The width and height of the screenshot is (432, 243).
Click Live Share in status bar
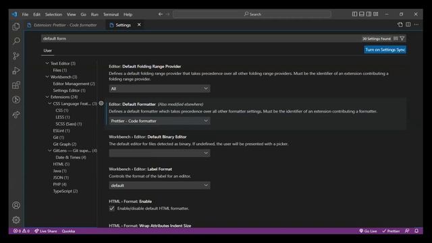[x=46, y=231]
